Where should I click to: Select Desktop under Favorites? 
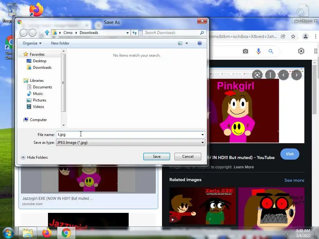click(40, 61)
